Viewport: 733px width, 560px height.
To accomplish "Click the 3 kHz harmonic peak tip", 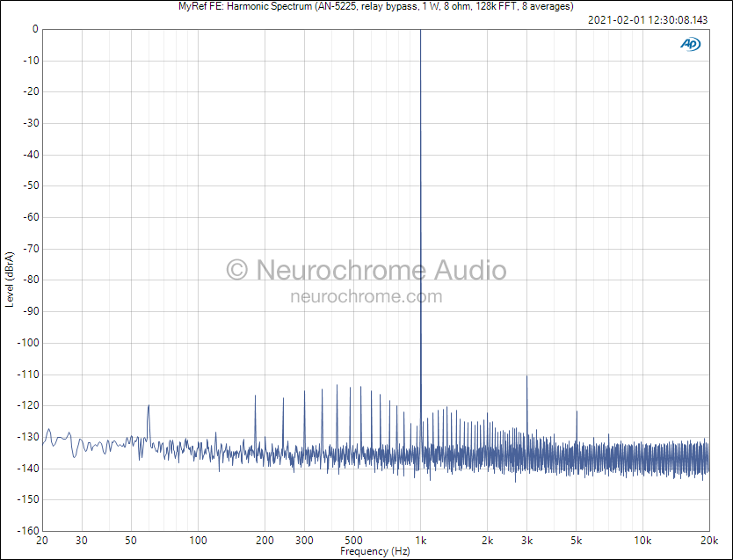I will point(526,376).
